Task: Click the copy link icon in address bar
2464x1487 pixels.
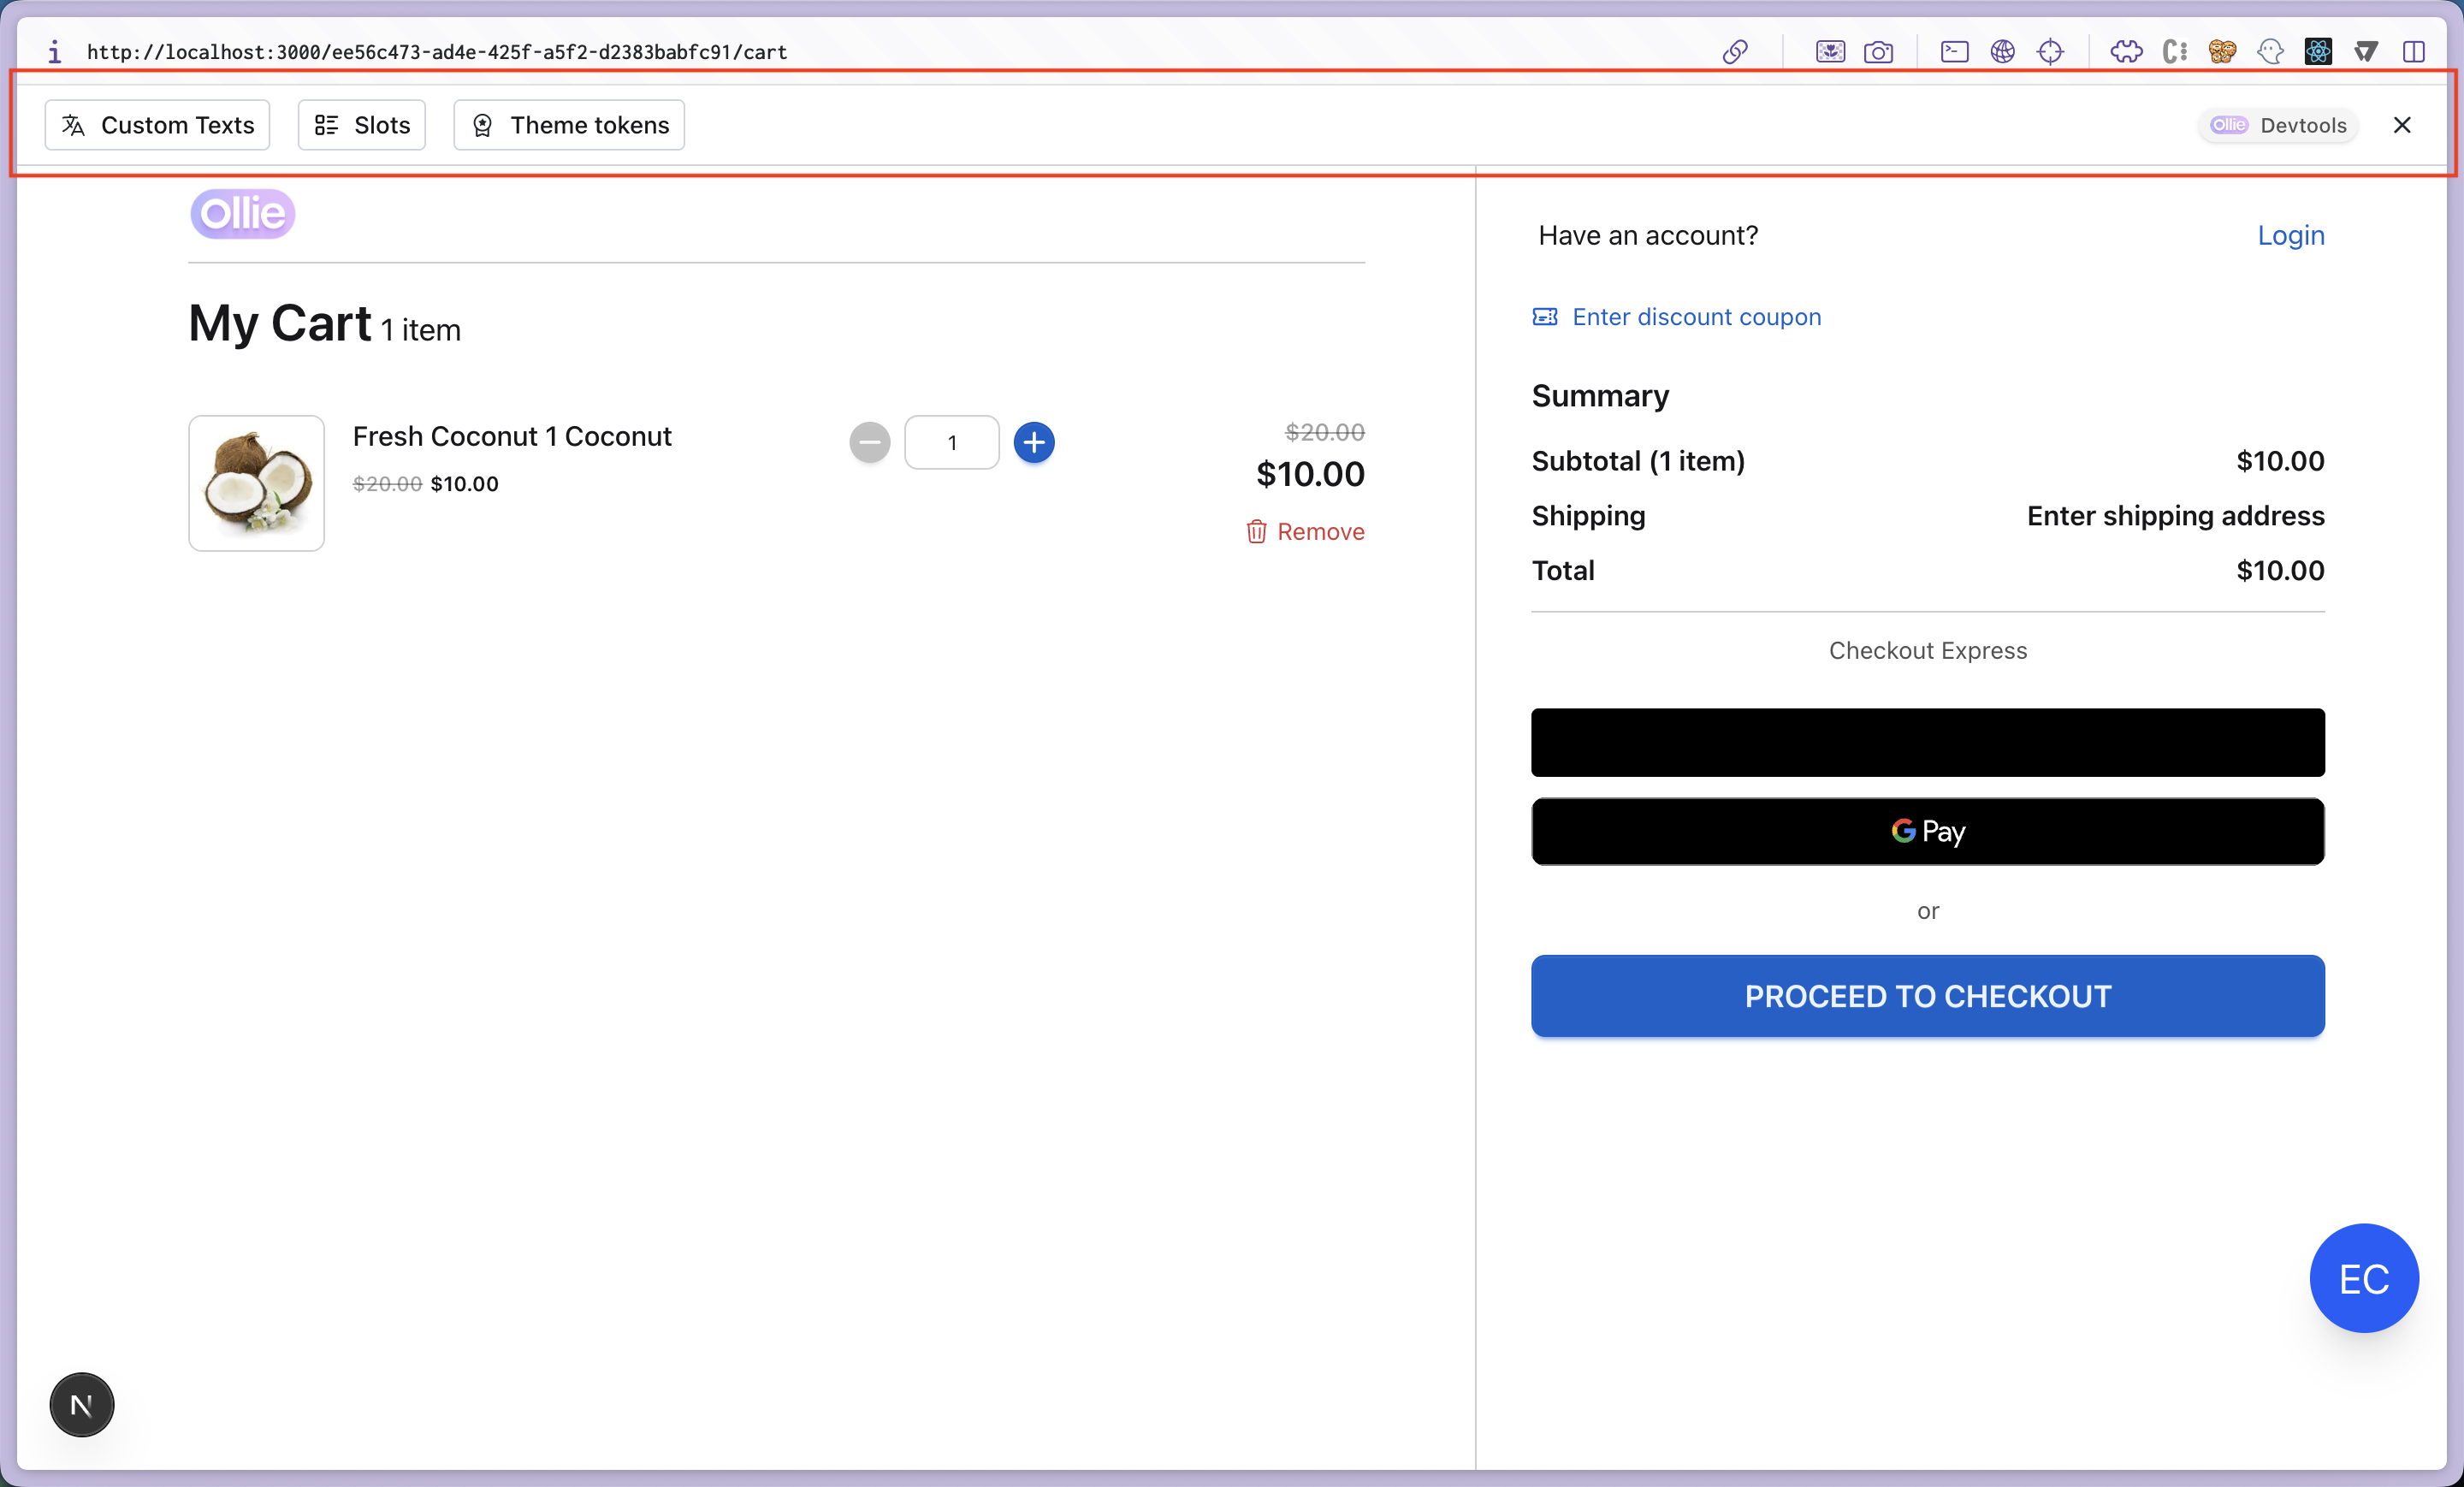Action: click(x=1734, y=52)
